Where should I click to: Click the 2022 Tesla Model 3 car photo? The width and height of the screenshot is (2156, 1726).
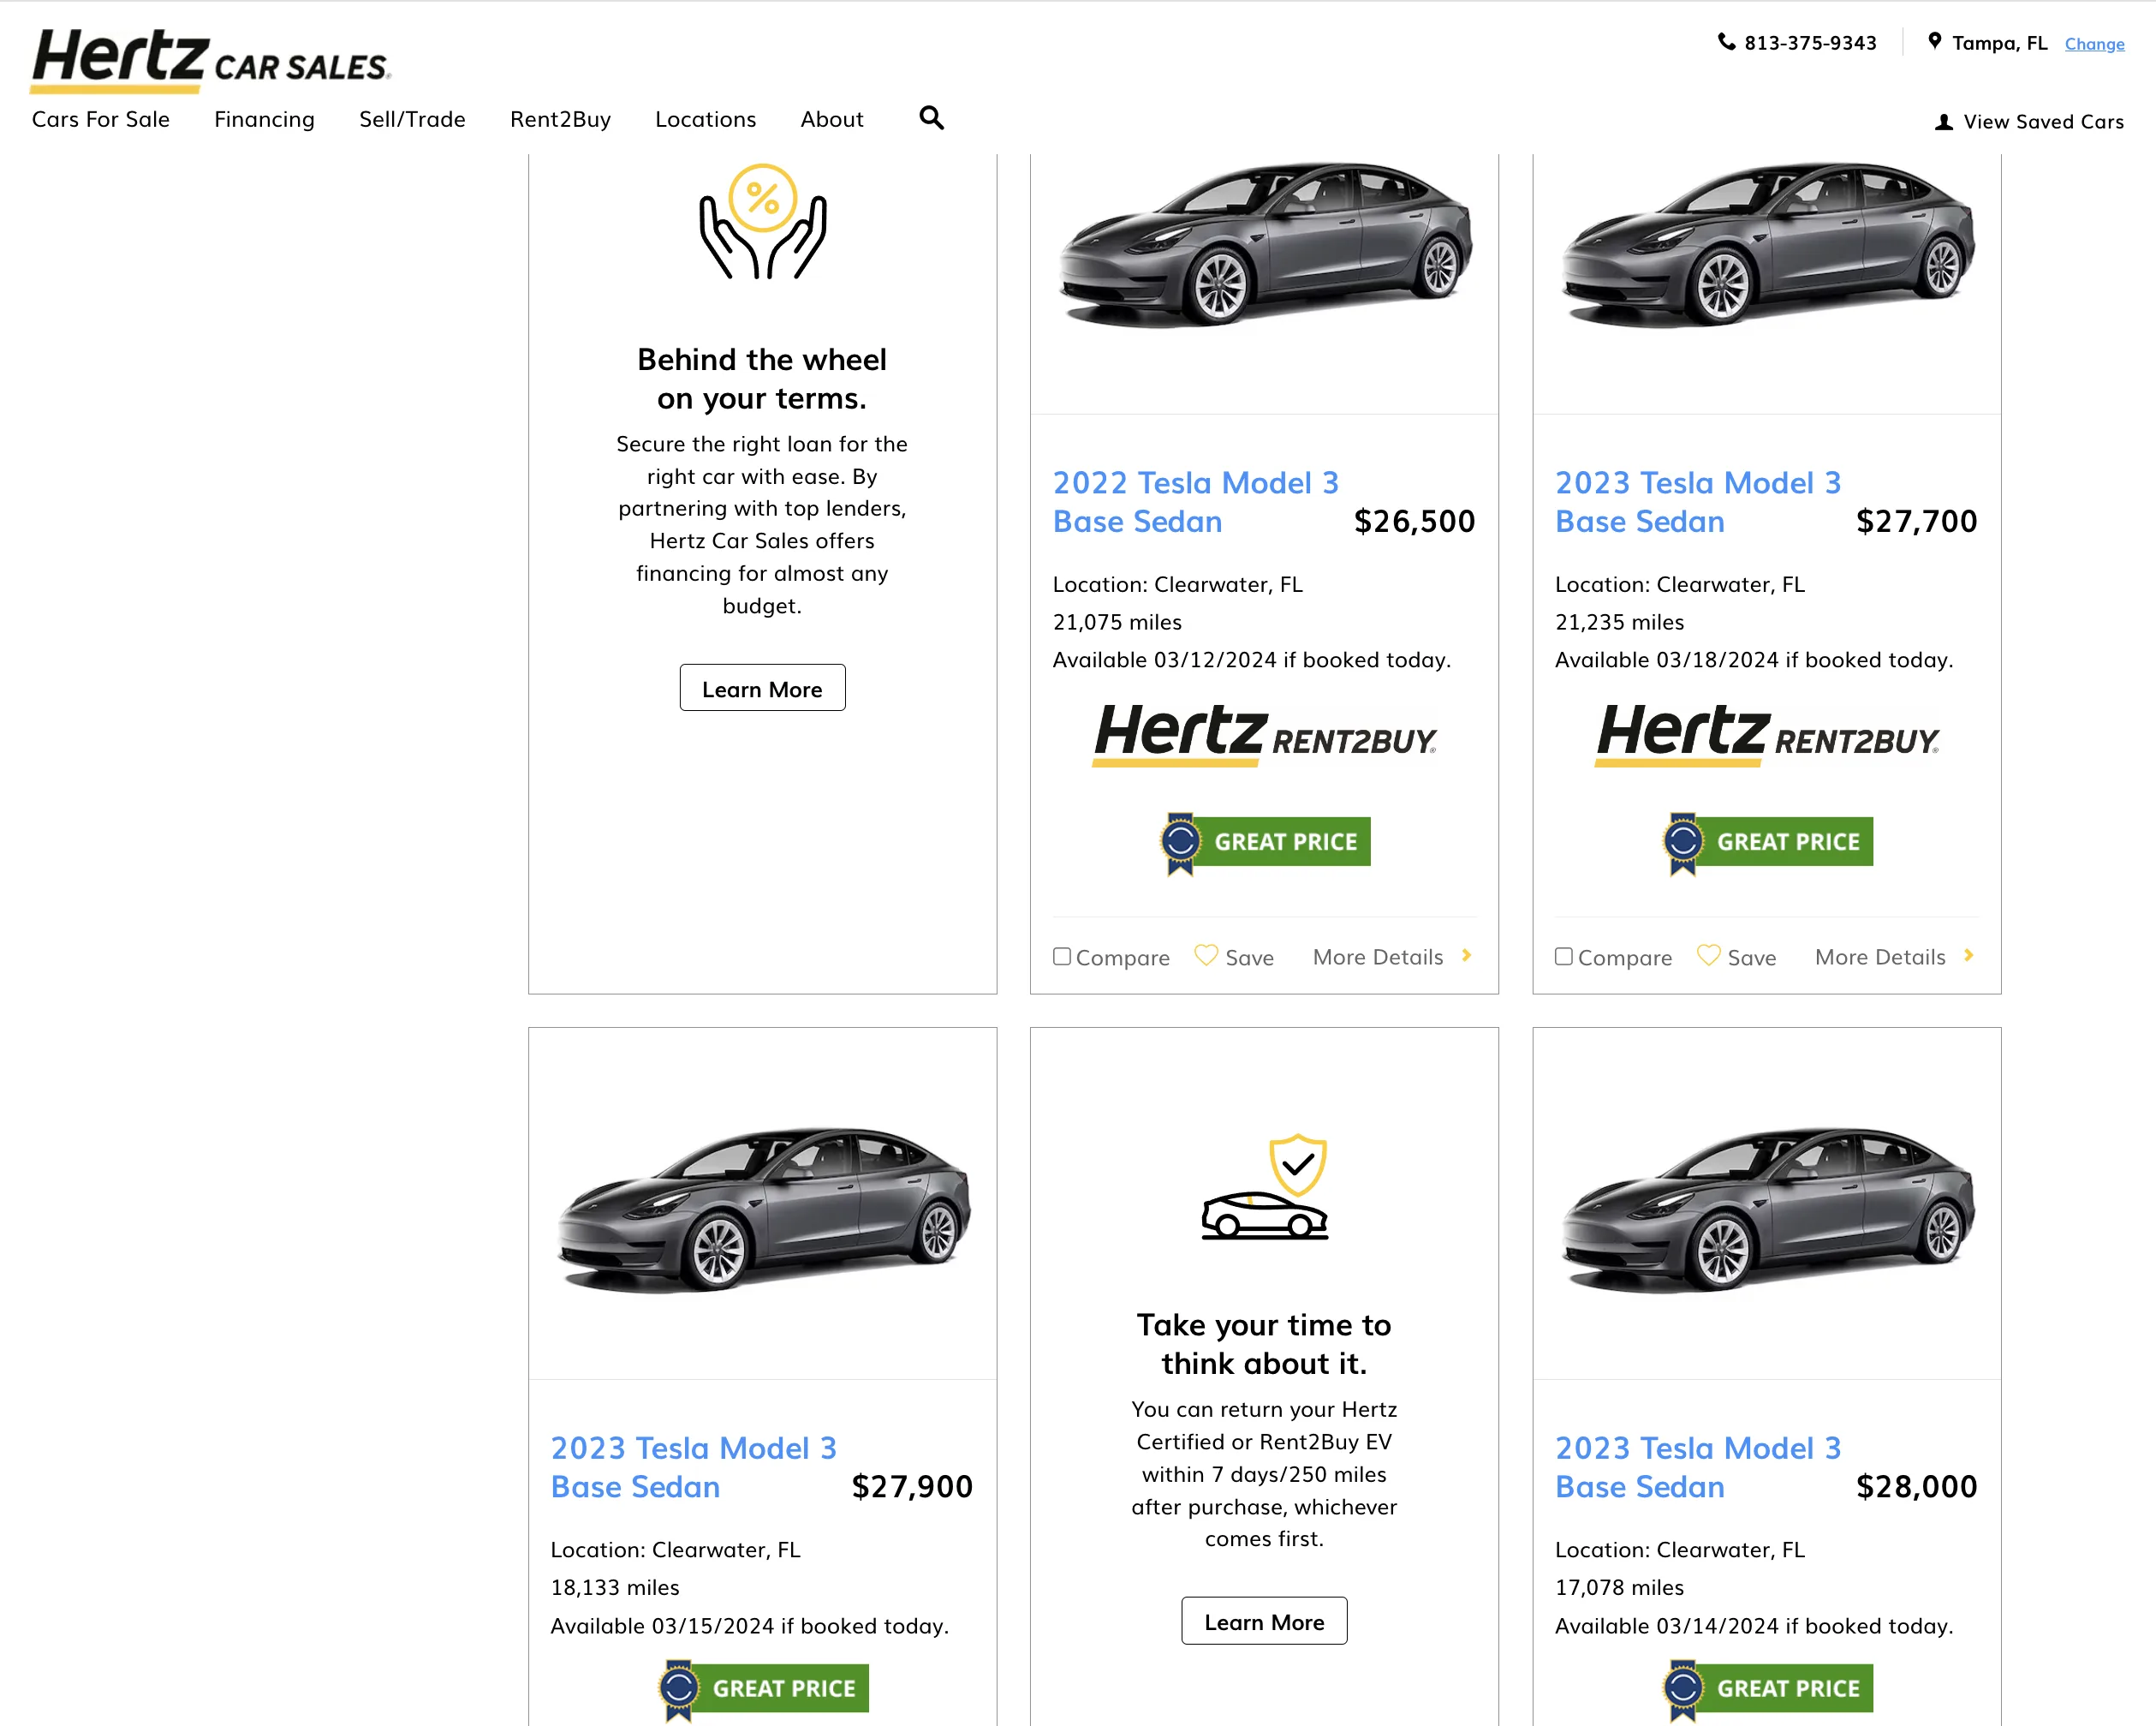pyautogui.click(x=1265, y=244)
